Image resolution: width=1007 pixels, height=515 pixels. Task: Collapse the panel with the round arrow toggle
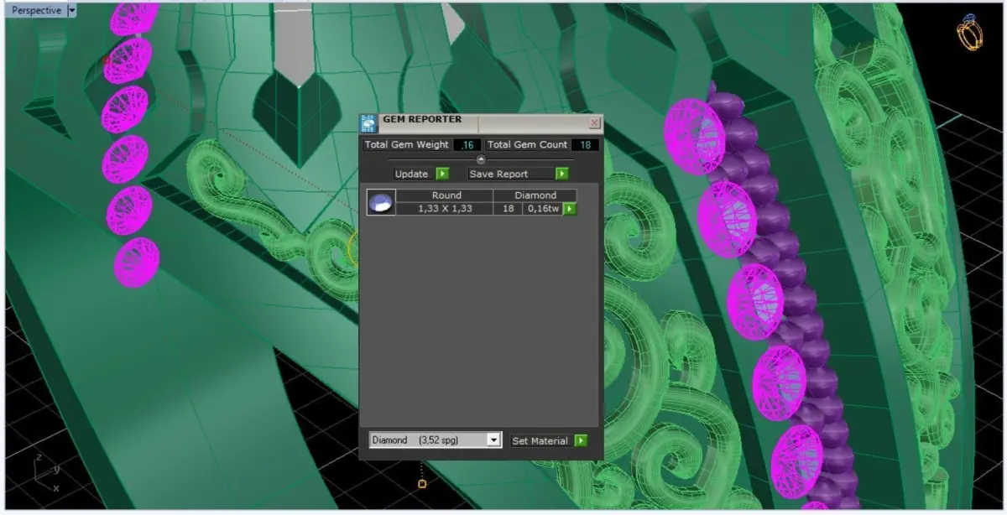pos(481,159)
